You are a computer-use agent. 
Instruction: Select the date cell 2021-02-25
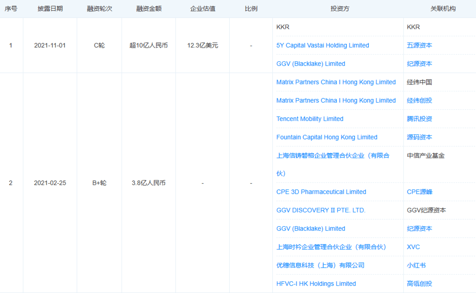[50, 183]
